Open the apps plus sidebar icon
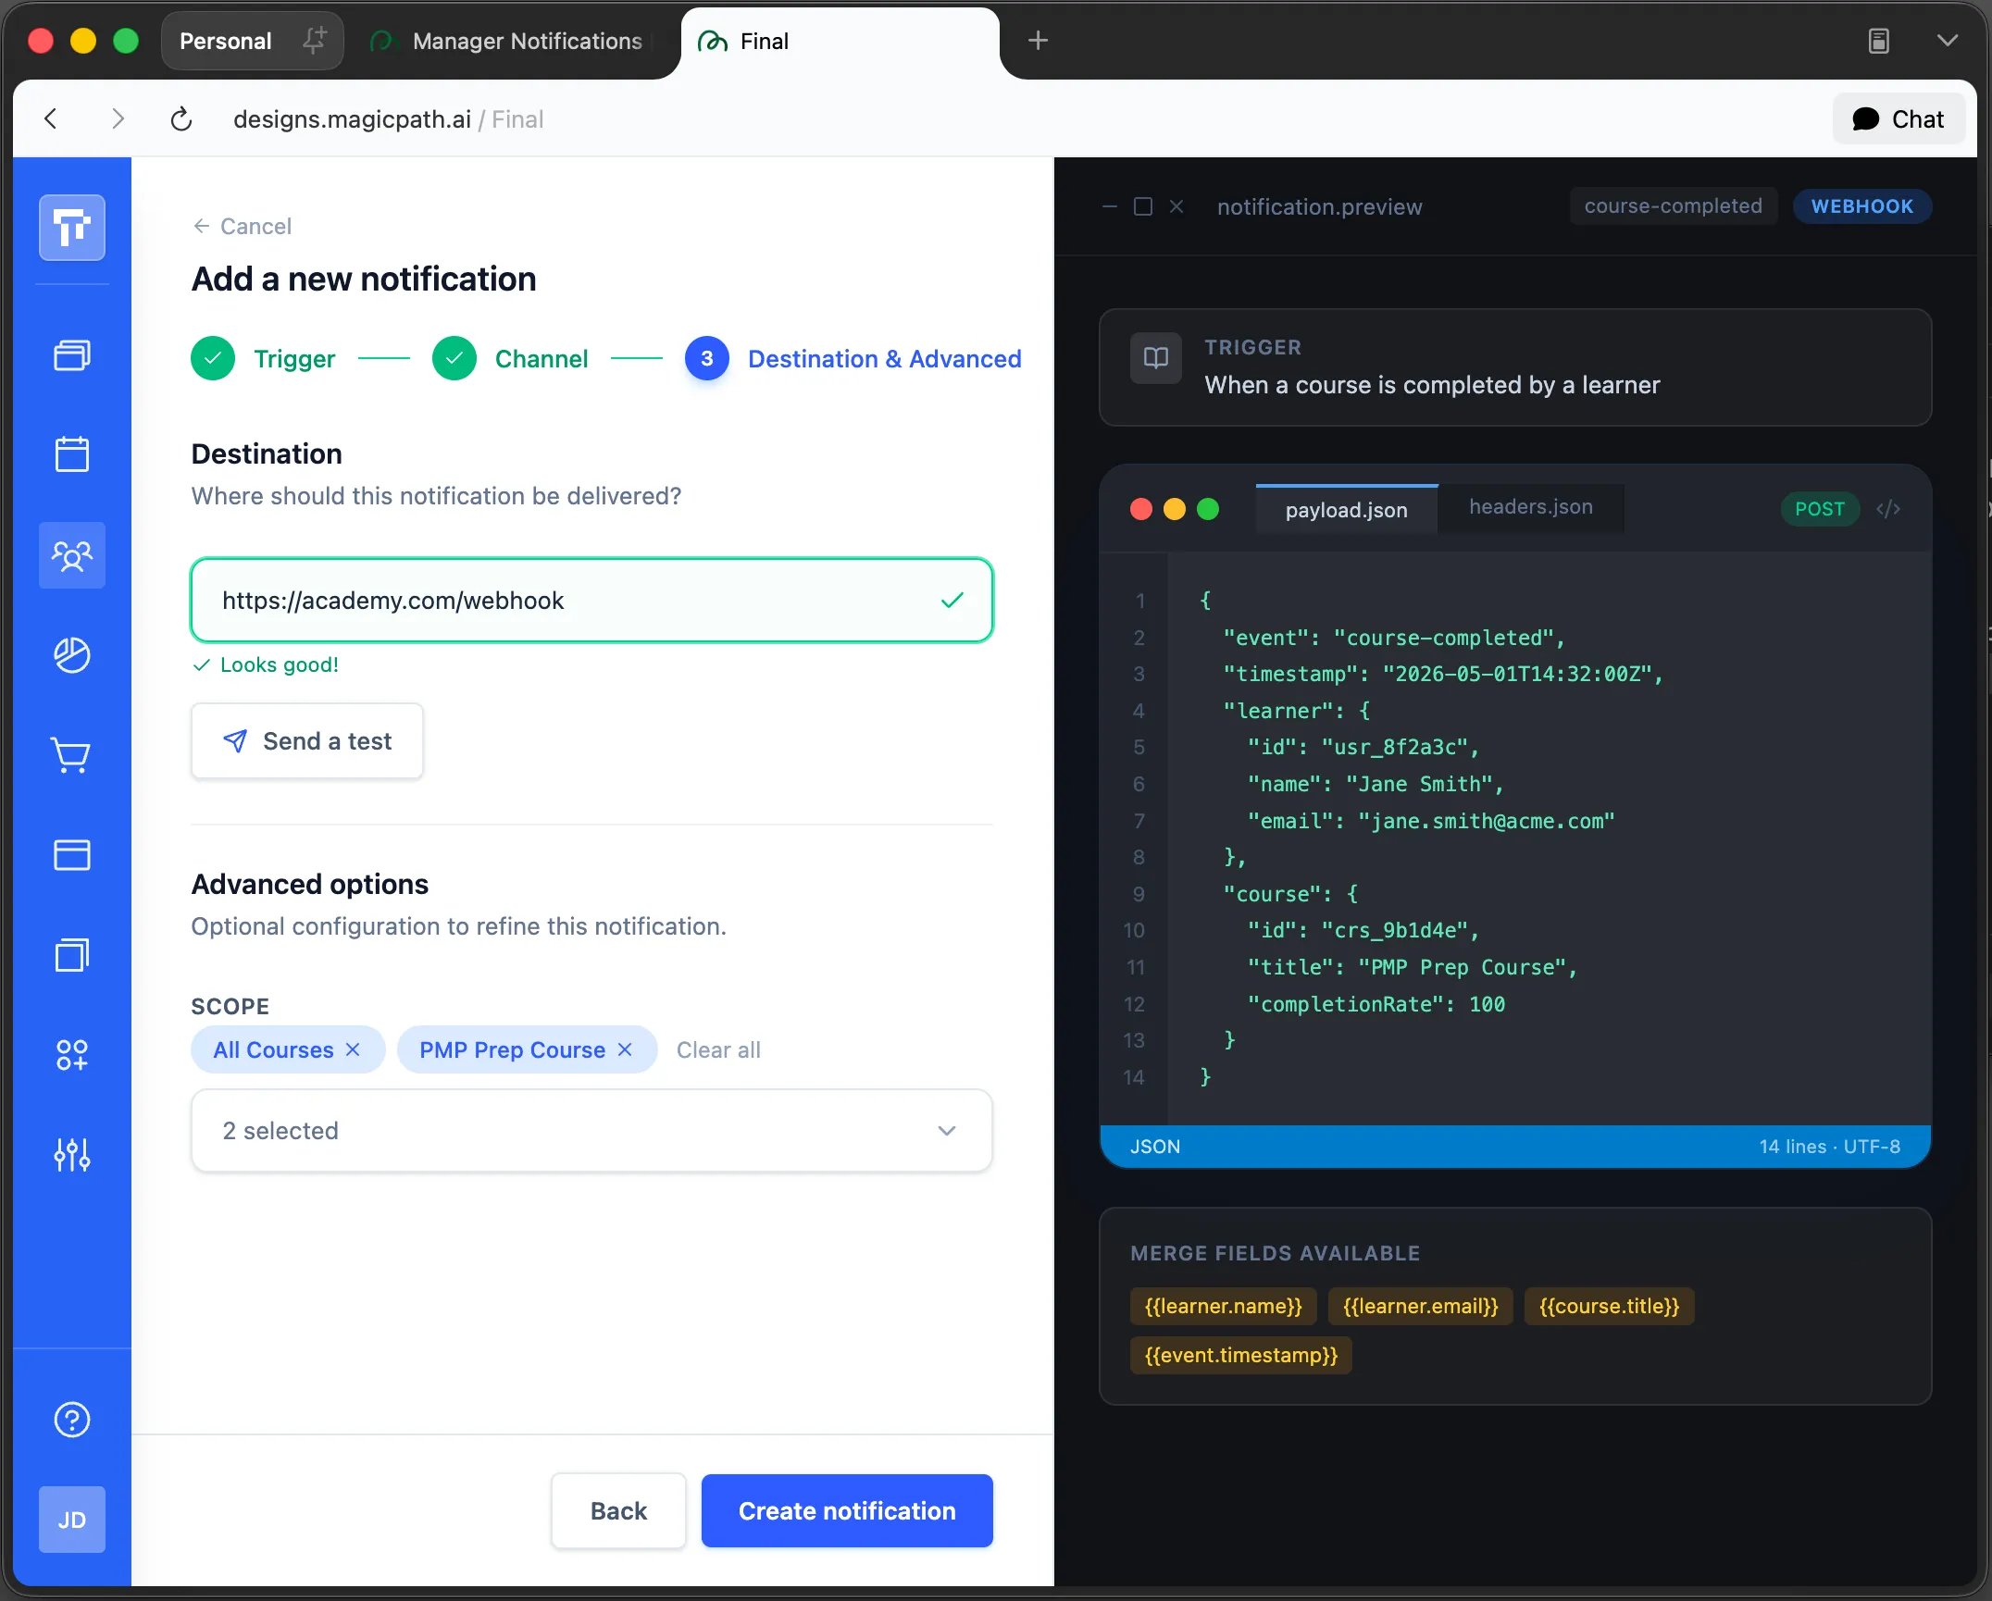This screenshot has height=1601, width=1992. click(72, 1055)
